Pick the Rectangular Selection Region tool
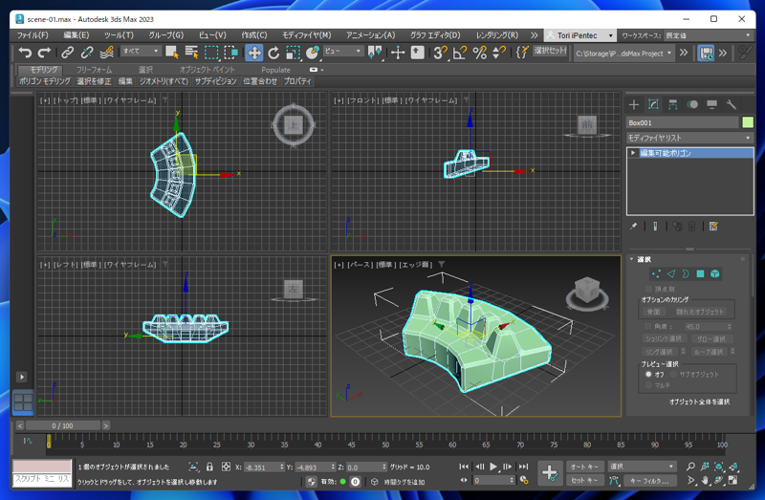 coord(211,53)
